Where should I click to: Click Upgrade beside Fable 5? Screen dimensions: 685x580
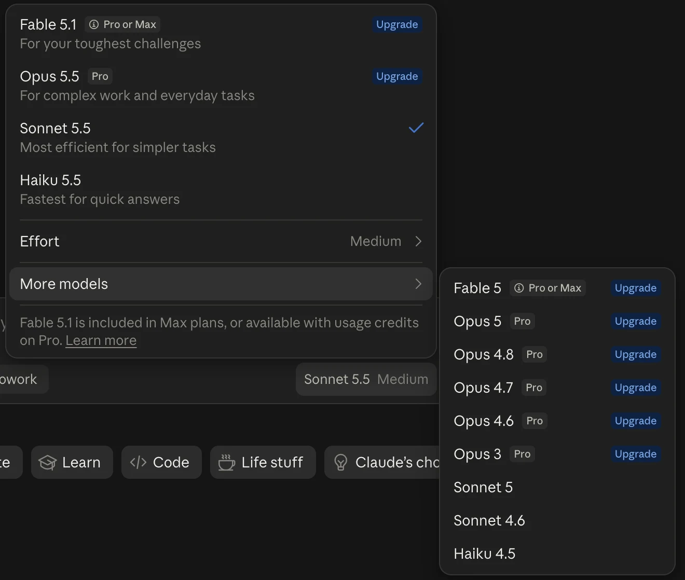point(636,288)
